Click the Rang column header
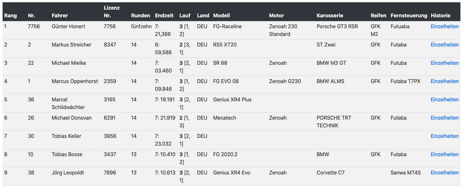This screenshot has width=463, height=186. coord(11,16)
